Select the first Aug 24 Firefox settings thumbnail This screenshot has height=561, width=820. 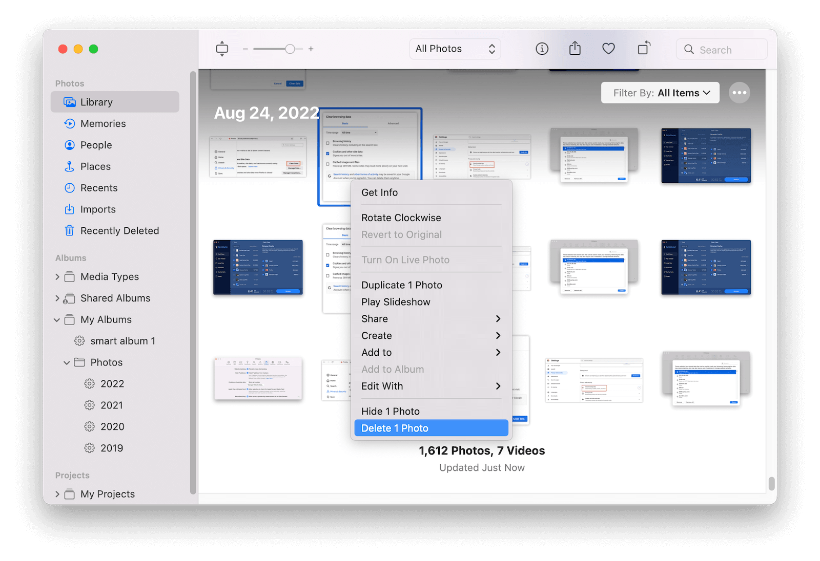(258, 156)
